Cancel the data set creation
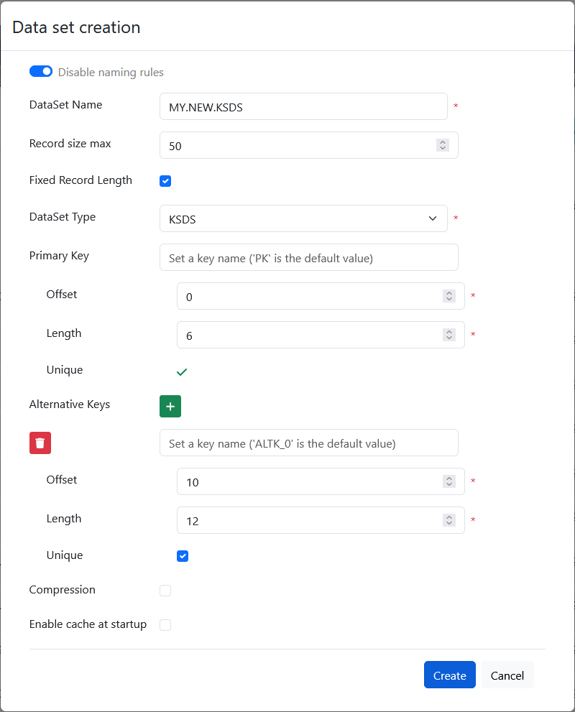This screenshot has height=712, width=575. (x=507, y=675)
